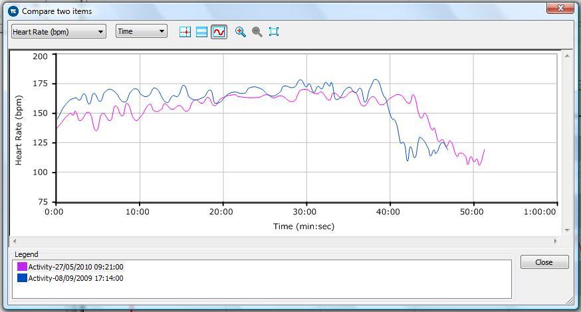
Task: Click the horizontal band zones icon
Action: pos(202,32)
